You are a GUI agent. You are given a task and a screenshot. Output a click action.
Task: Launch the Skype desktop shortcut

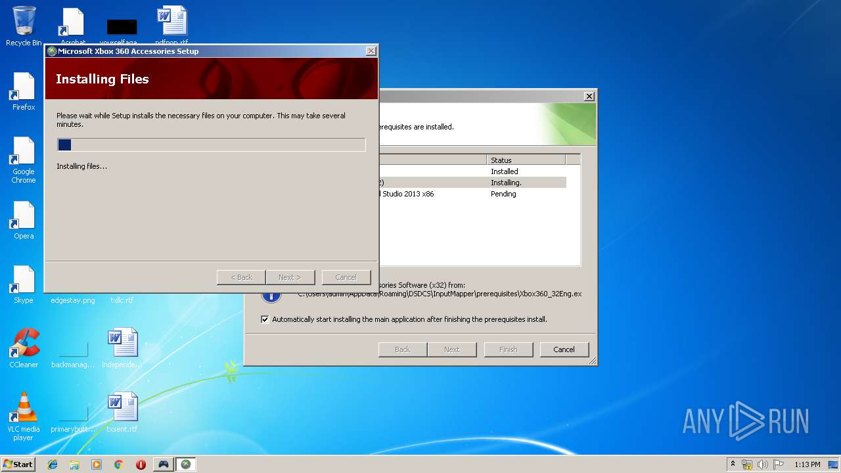coord(24,284)
